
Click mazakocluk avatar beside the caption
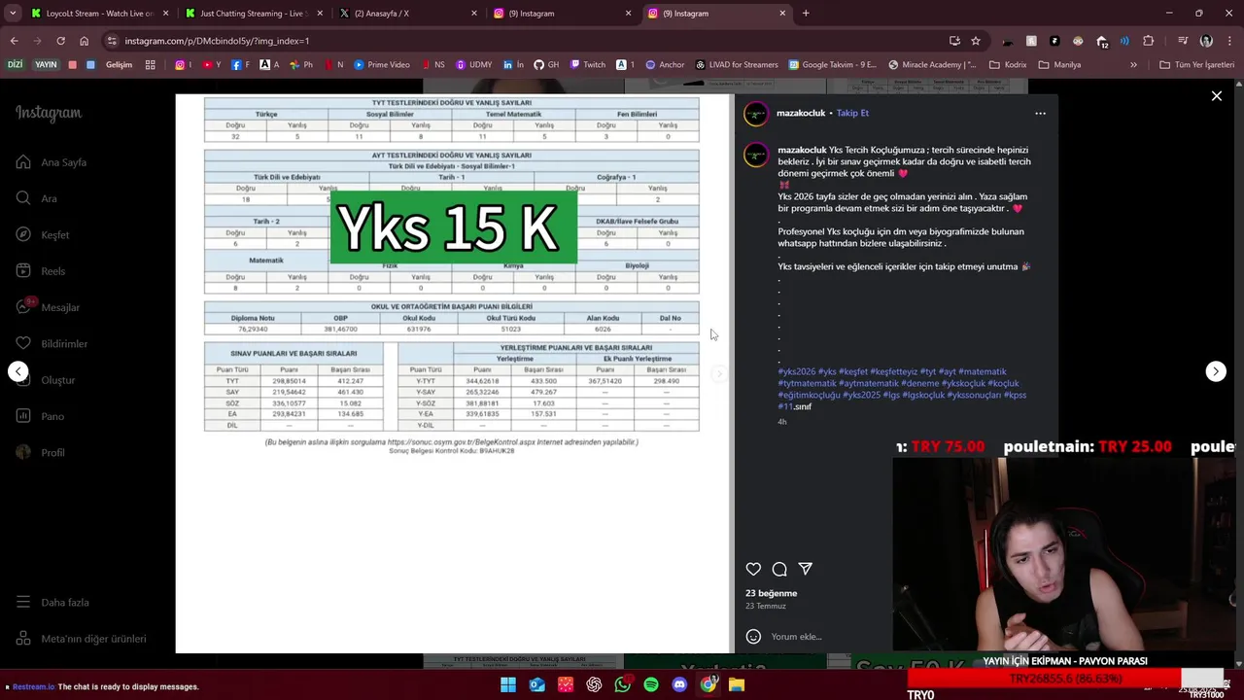pyautogui.click(x=756, y=156)
